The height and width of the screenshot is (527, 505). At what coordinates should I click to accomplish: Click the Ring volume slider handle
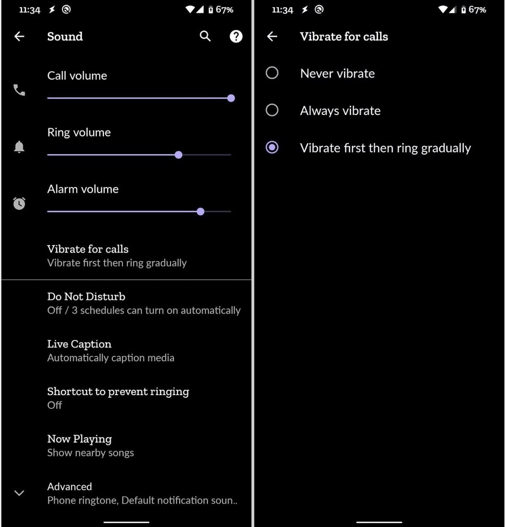coord(179,155)
